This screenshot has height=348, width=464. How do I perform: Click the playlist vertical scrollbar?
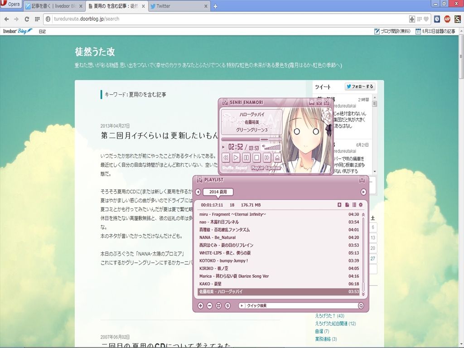point(363,254)
